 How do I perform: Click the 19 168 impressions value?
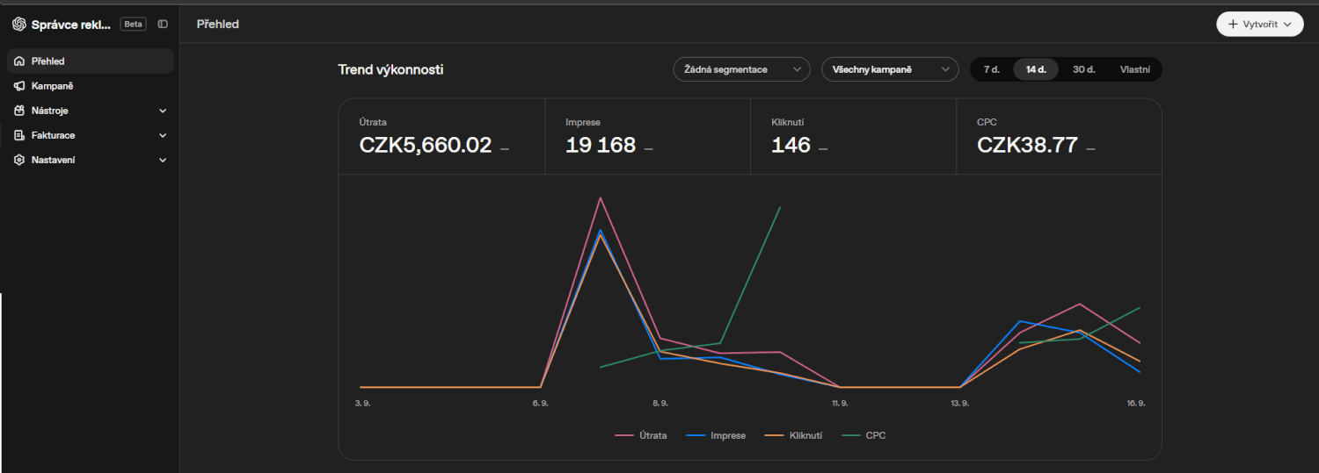(x=601, y=146)
